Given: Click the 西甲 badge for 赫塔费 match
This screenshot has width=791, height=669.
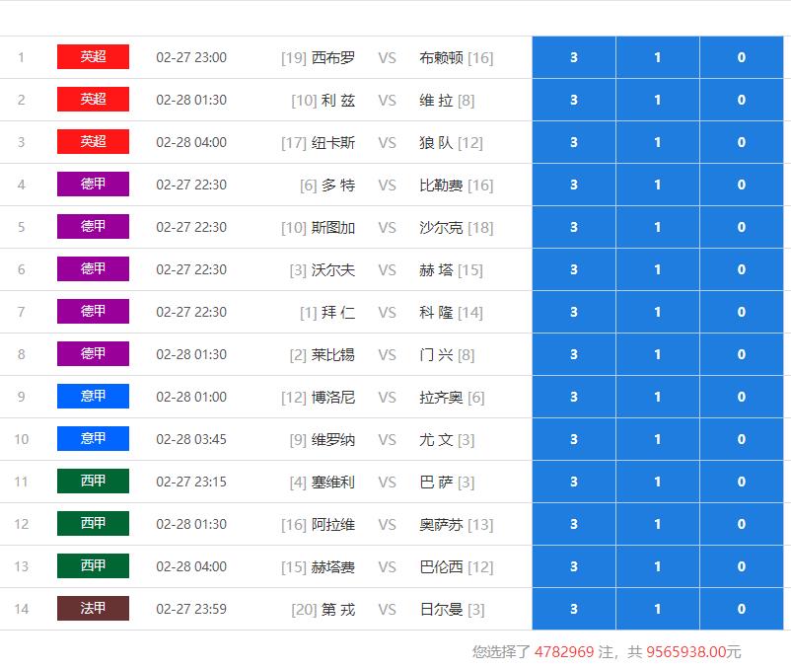Looking at the screenshot, I should pos(94,565).
